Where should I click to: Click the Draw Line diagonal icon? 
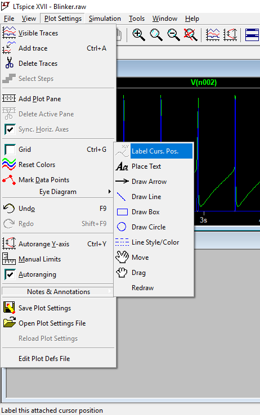[121, 197]
